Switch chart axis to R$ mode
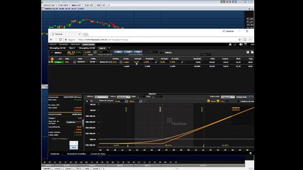Screen dimensions: 303x170 click(x=87, y=101)
